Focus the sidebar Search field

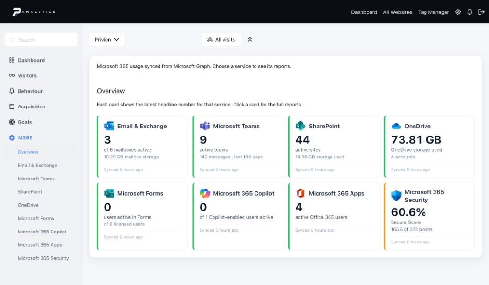coord(41,40)
